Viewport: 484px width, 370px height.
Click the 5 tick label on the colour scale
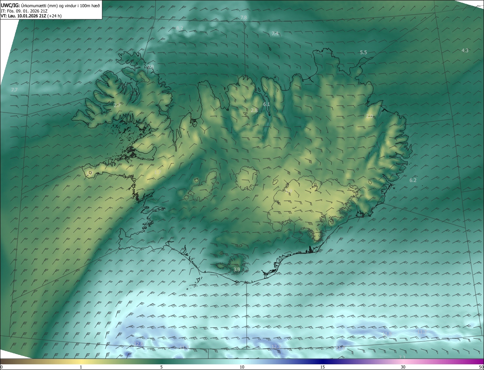pos(161,367)
